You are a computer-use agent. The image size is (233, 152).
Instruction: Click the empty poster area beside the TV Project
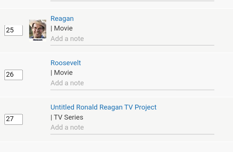pyautogui.click(x=37, y=119)
